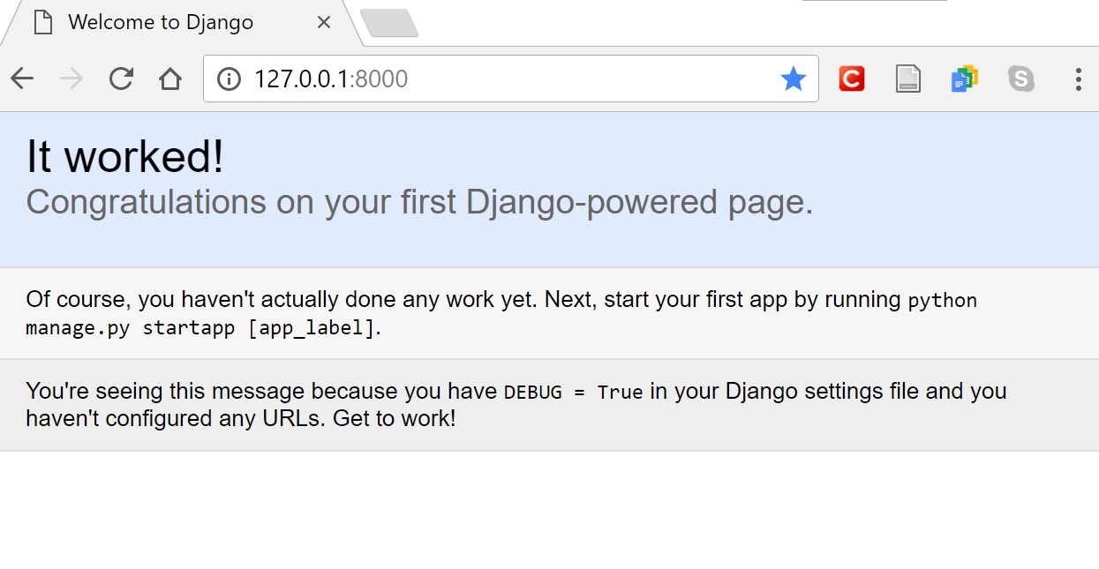Open a new tab
This screenshot has width=1099, height=569.
pos(389,24)
